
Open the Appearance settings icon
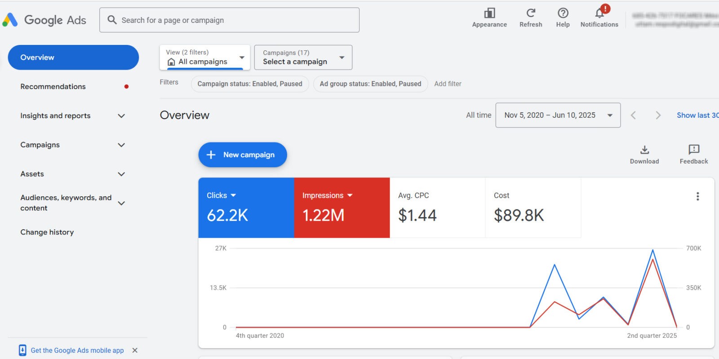click(x=489, y=13)
